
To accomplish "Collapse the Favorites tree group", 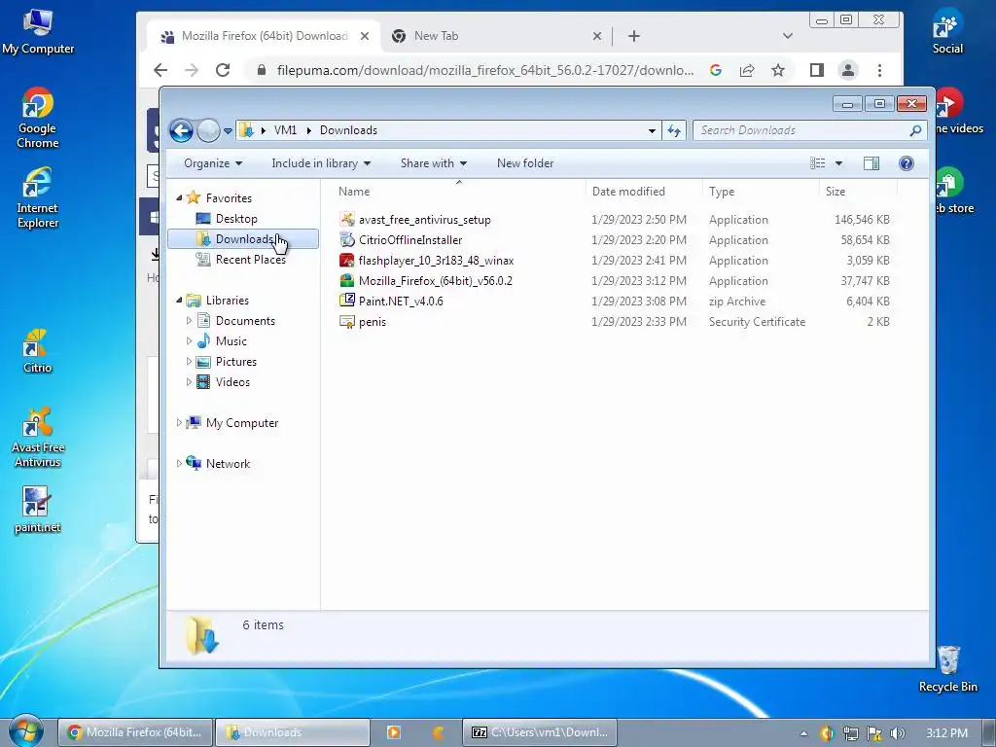I will (x=179, y=198).
